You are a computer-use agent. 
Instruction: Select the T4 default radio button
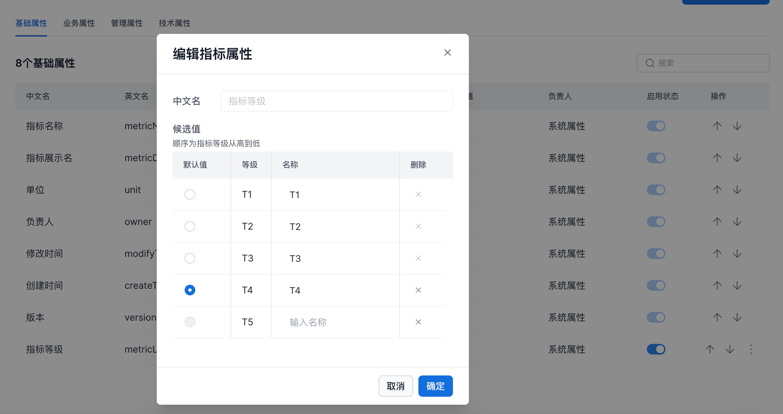point(190,290)
